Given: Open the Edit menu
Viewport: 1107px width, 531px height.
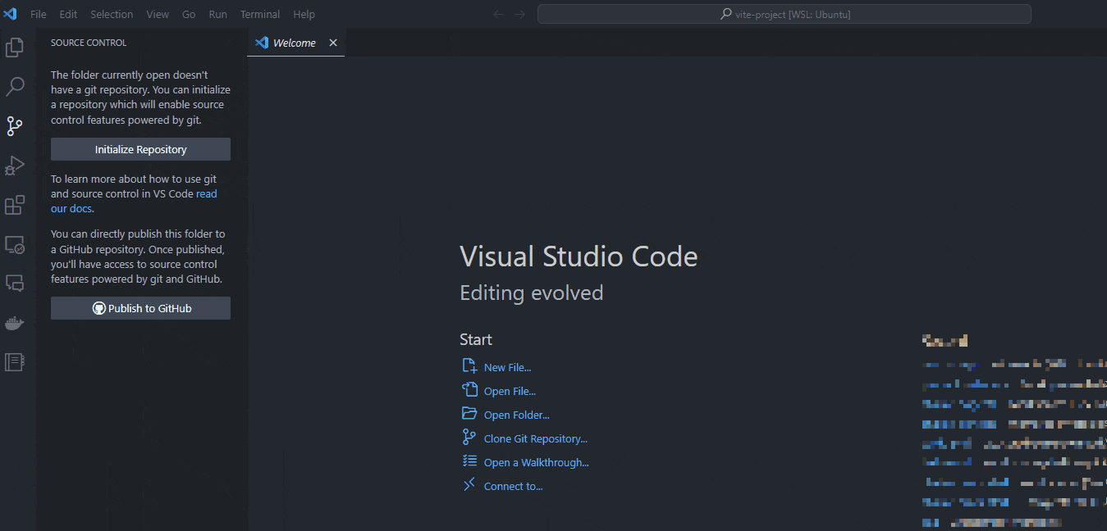Looking at the screenshot, I should [68, 14].
